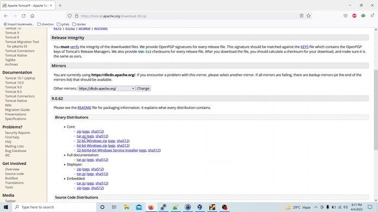
Task: Open the gitlab bookmarks folder
Action: tap(63, 24)
